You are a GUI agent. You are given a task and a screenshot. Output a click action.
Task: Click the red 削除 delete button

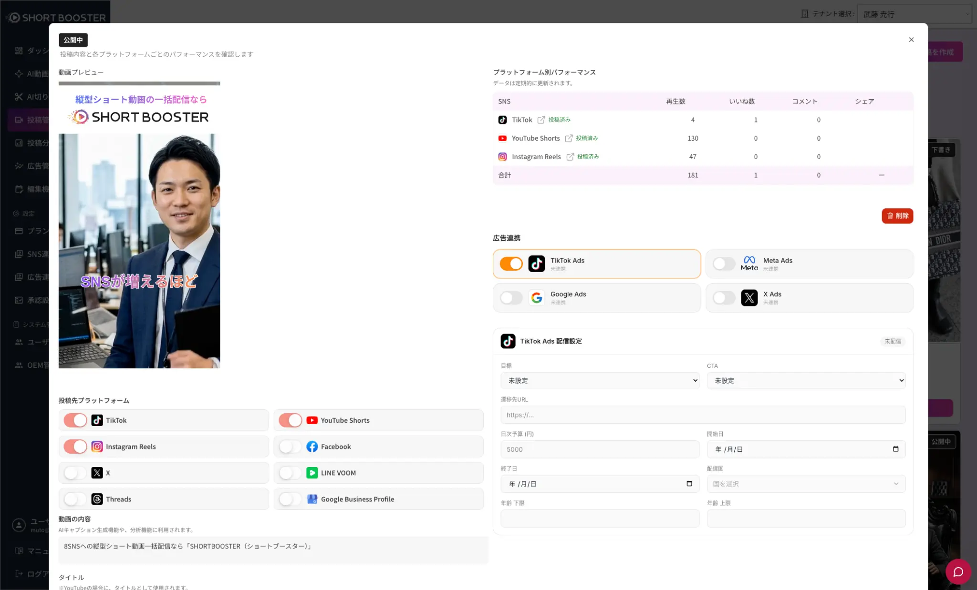tap(897, 216)
